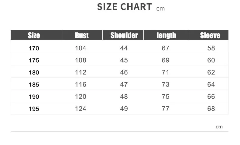Click the cm label below the table
240x145 pixels.
[x=219, y=127]
